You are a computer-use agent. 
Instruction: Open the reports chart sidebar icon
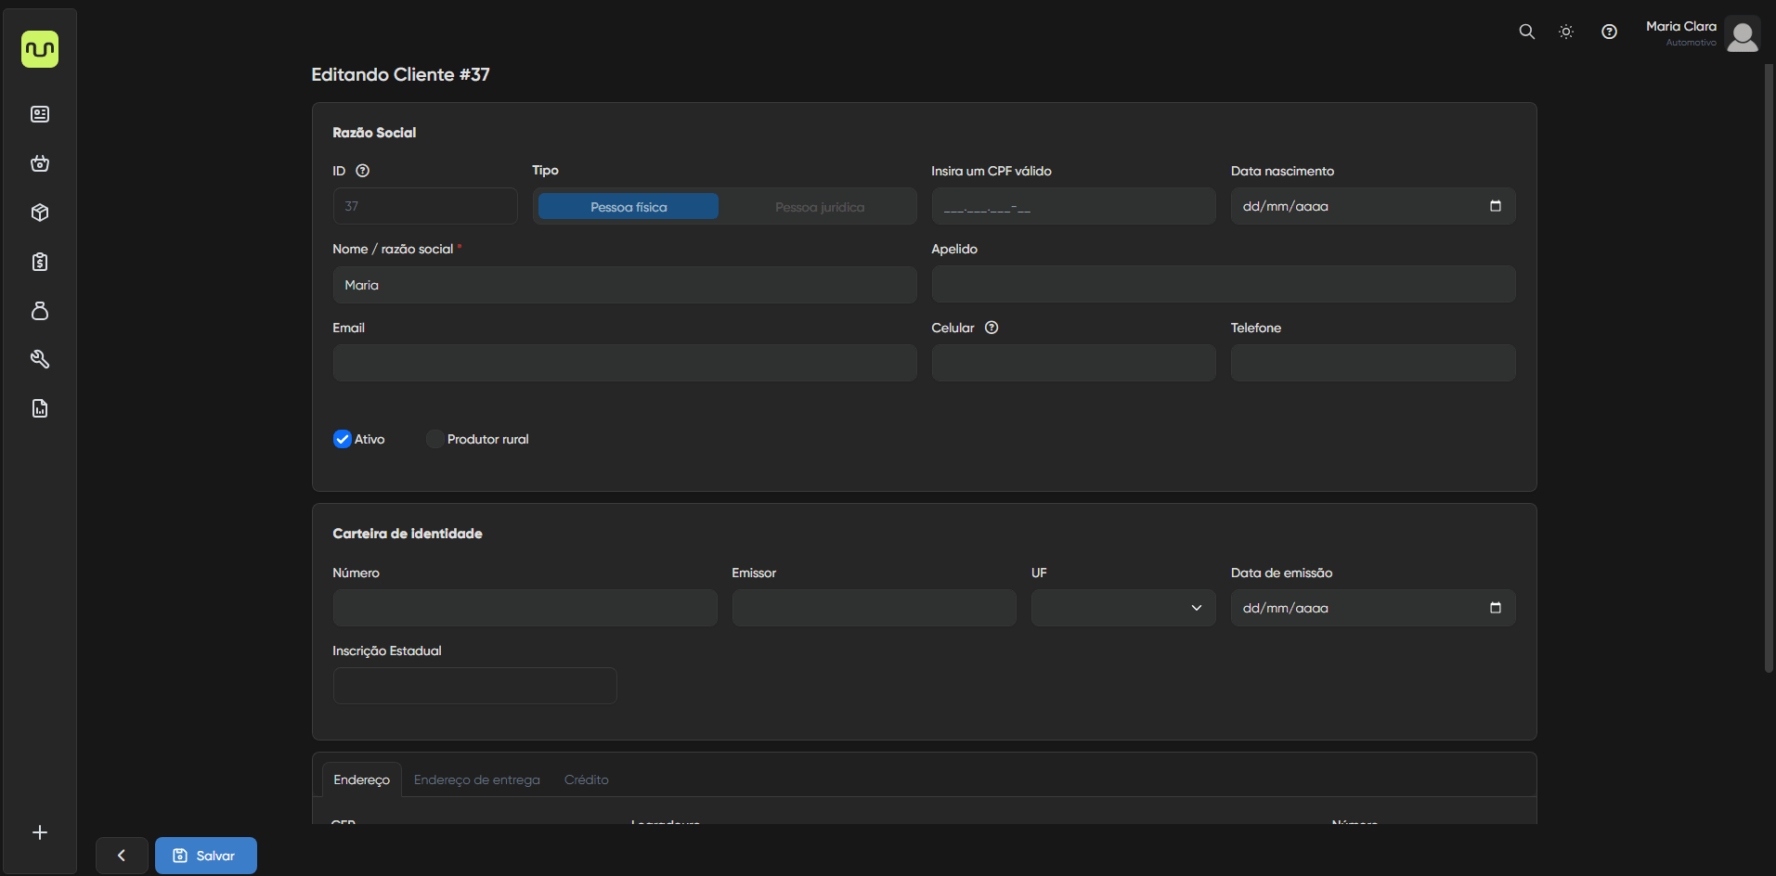(x=40, y=408)
